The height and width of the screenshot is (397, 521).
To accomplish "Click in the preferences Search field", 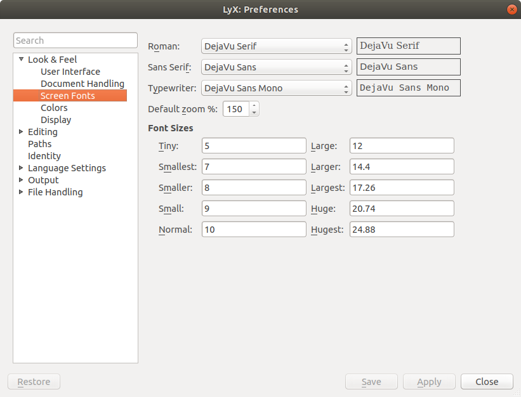I will pos(75,41).
